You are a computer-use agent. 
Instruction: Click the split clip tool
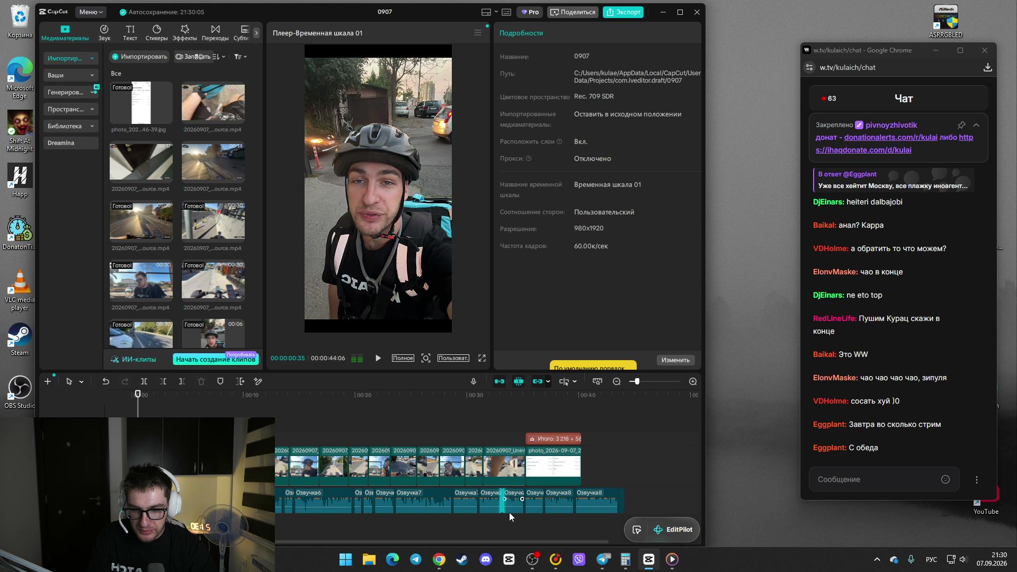tap(144, 381)
